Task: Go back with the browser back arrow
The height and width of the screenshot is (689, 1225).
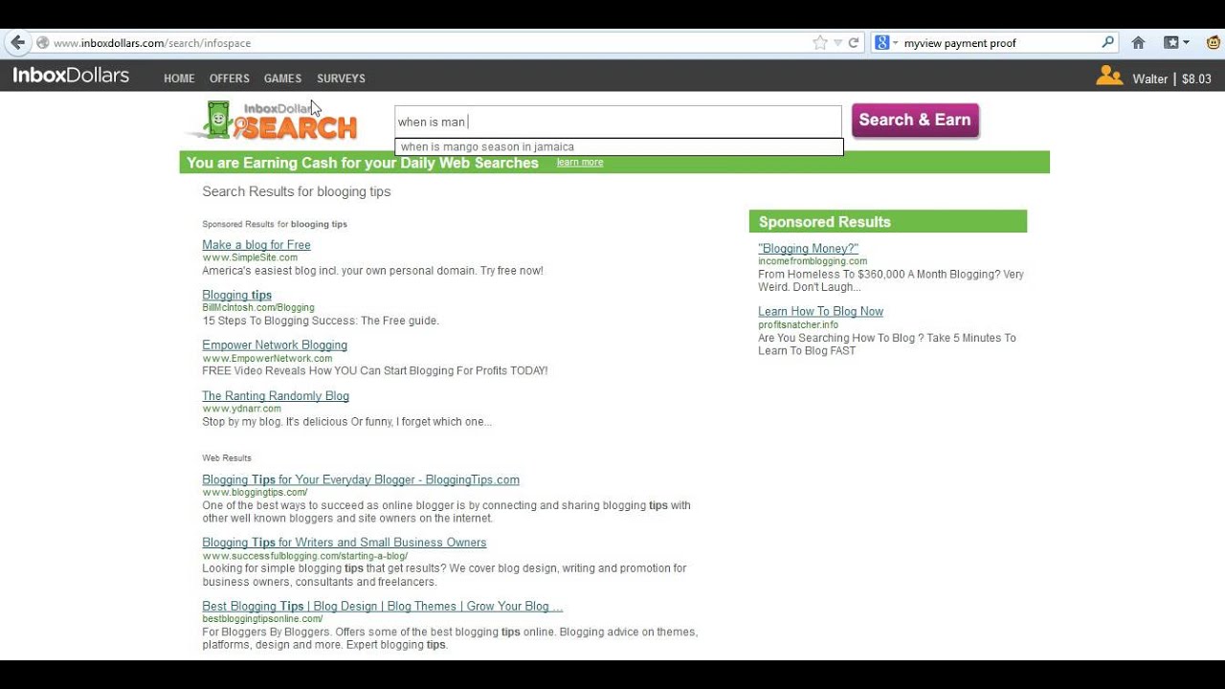Action: (x=17, y=42)
